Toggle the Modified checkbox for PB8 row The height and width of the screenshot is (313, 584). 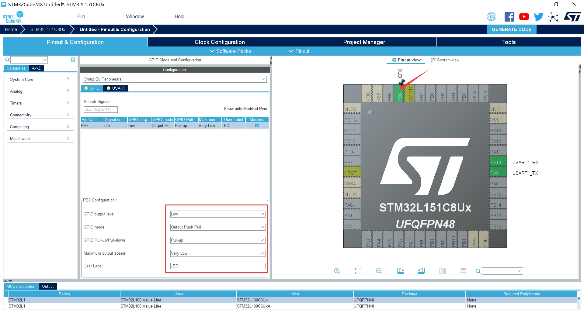(257, 126)
